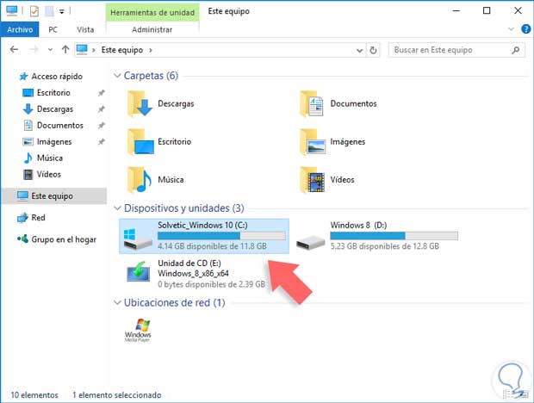Go back with the left arrow button
The image size is (534, 403).
coord(14,50)
